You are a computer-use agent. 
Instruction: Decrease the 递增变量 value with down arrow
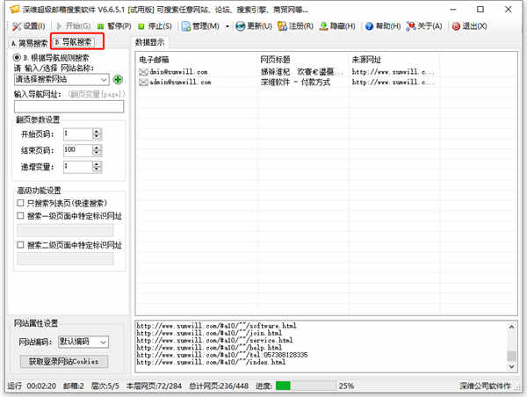tap(97, 170)
